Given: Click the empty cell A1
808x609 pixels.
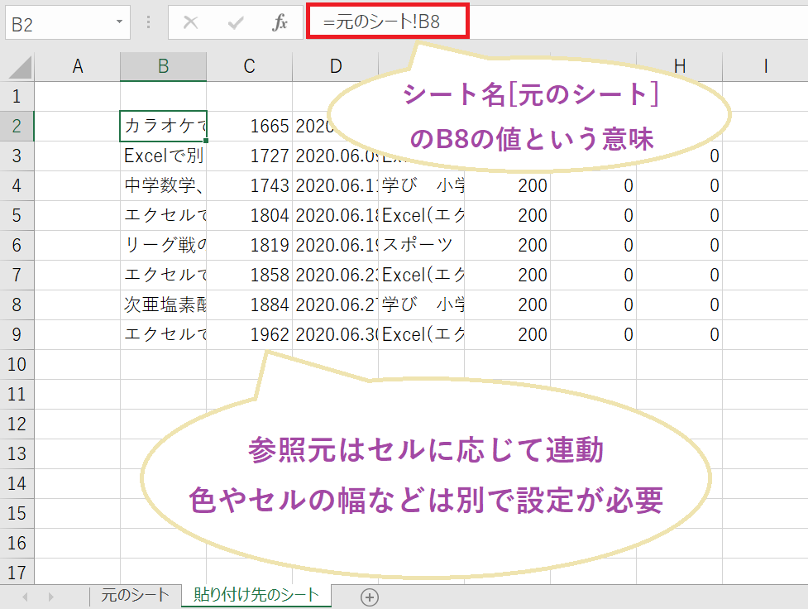Looking at the screenshot, I should [x=78, y=96].
